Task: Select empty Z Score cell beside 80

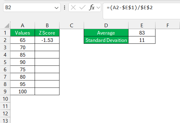Action: pos(47,77)
